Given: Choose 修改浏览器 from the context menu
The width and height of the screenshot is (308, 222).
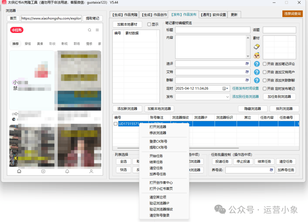Looking at the screenshot, I should (x=158, y=133).
